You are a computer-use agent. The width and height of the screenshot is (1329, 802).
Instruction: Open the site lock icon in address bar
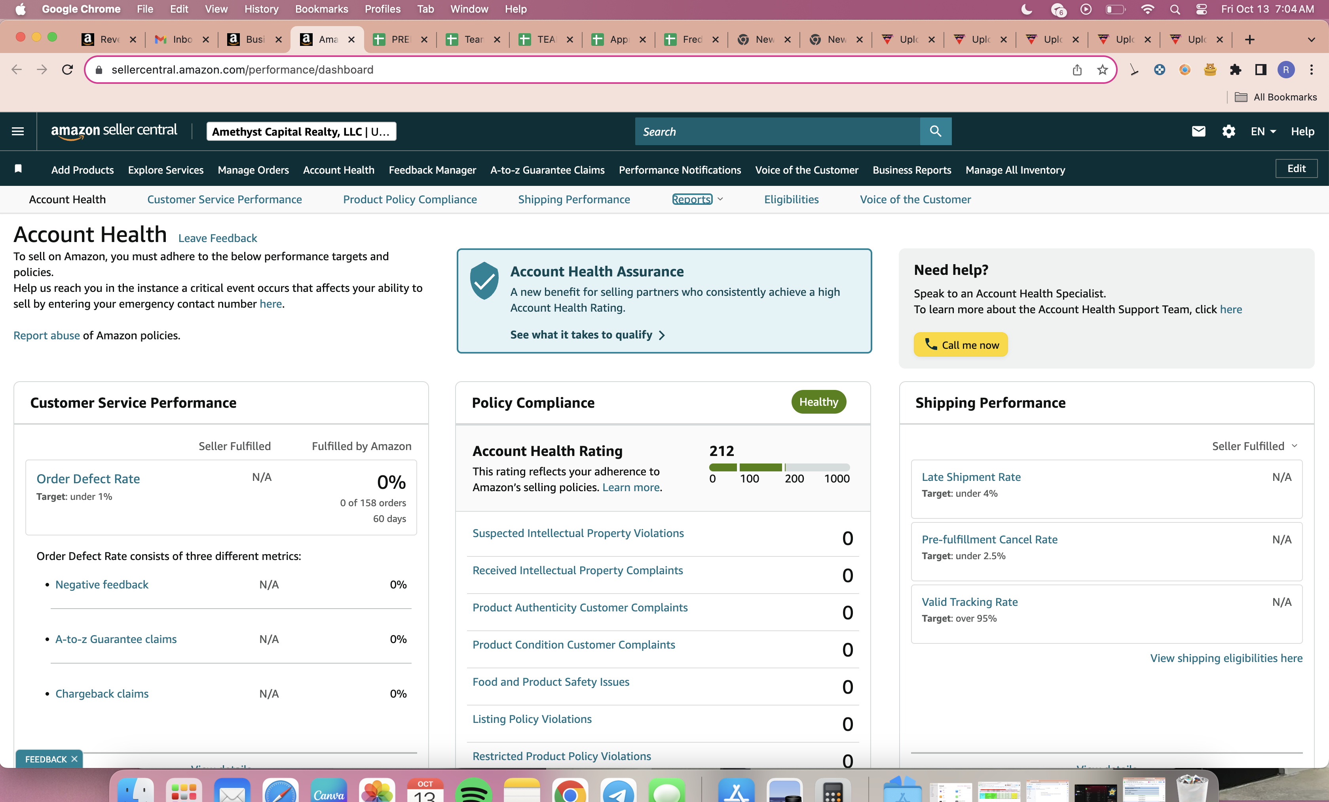coord(98,70)
